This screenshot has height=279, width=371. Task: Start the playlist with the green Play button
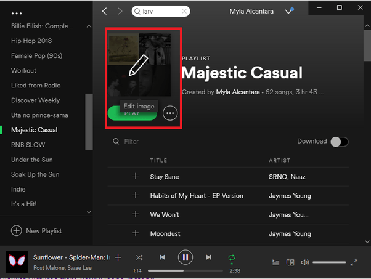pyautogui.click(x=132, y=113)
